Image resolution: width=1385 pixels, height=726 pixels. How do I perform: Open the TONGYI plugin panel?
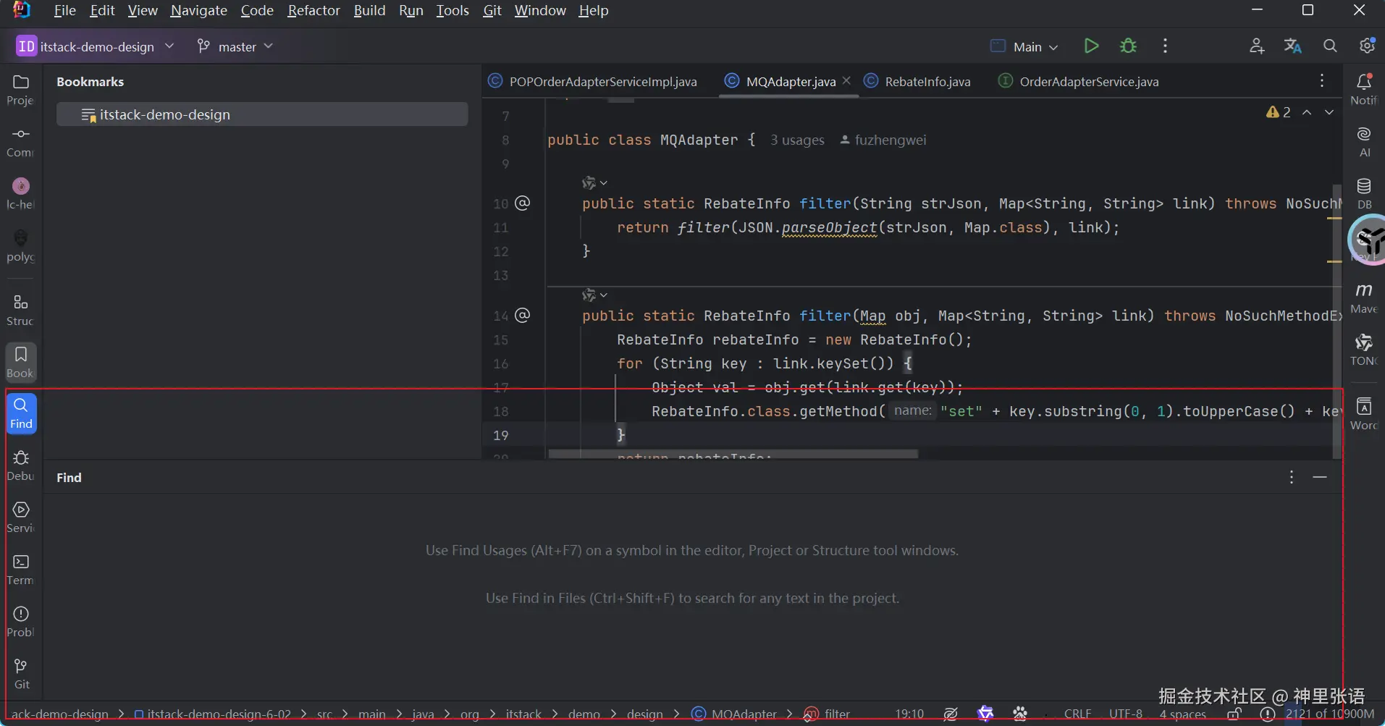click(x=1364, y=350)
